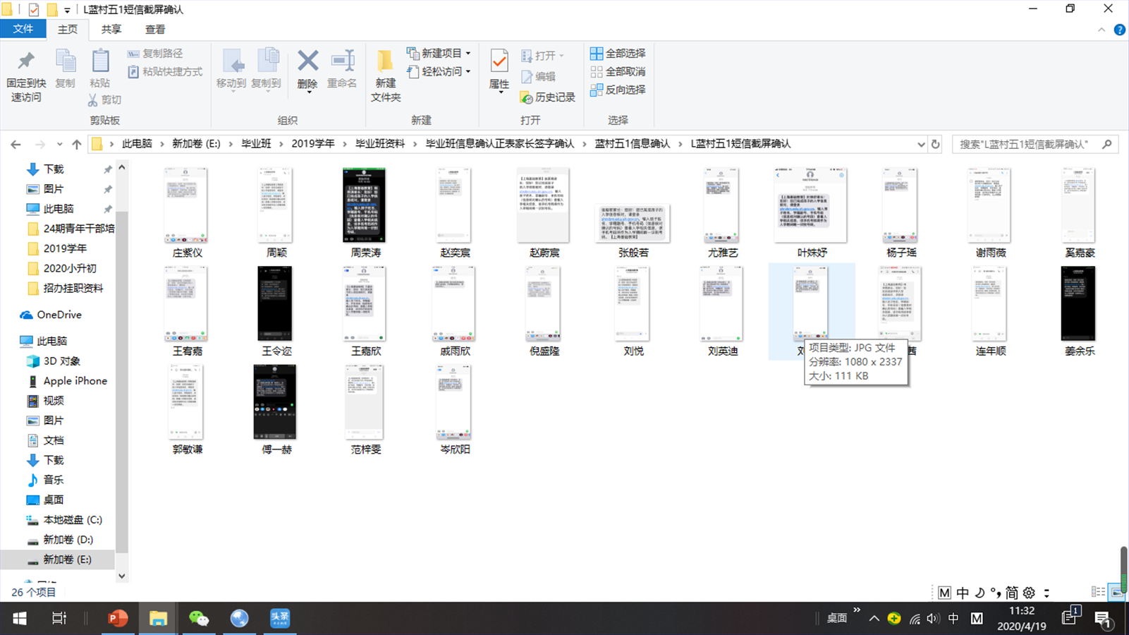Open the View (查看) ribbon tab
The image size is (1129, 635).
154,30
